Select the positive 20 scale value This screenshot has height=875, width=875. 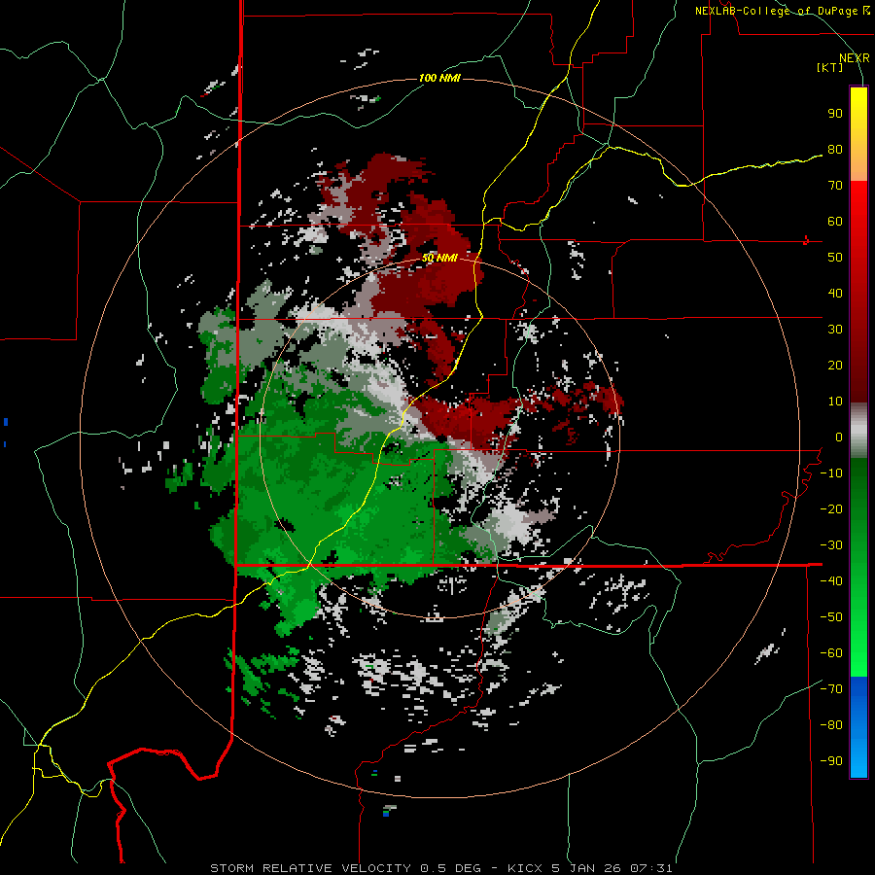pos(835,366)
